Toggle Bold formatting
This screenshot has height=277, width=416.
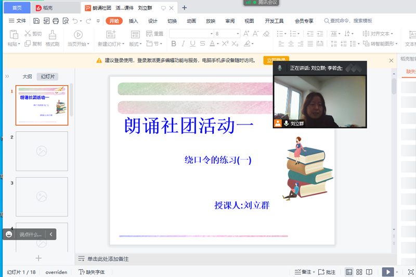174,44
